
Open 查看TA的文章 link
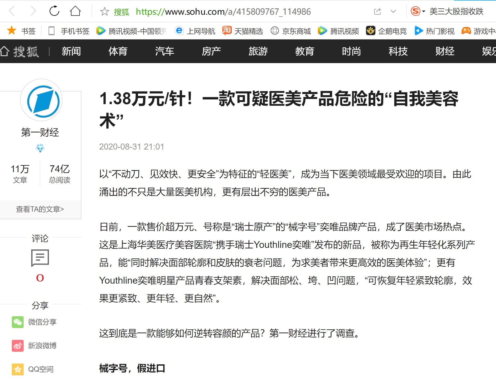(40, 209)
